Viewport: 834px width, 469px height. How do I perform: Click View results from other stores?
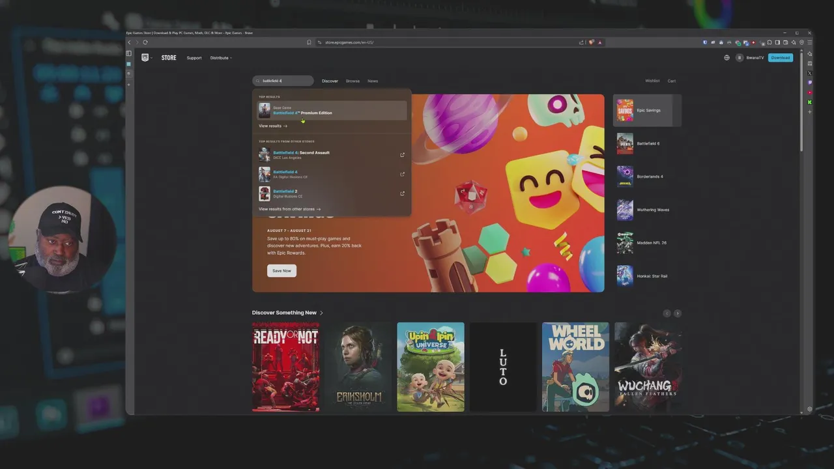290,209
